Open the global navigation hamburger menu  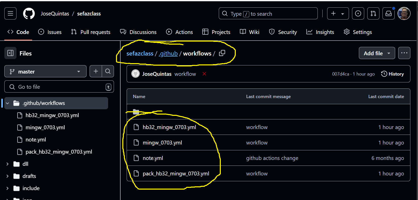coord(10,13)
